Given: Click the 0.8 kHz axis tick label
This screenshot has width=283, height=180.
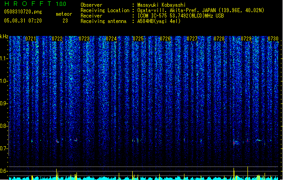Looking at the screenshot, I should pyautogui.click(x=4, y=126).
